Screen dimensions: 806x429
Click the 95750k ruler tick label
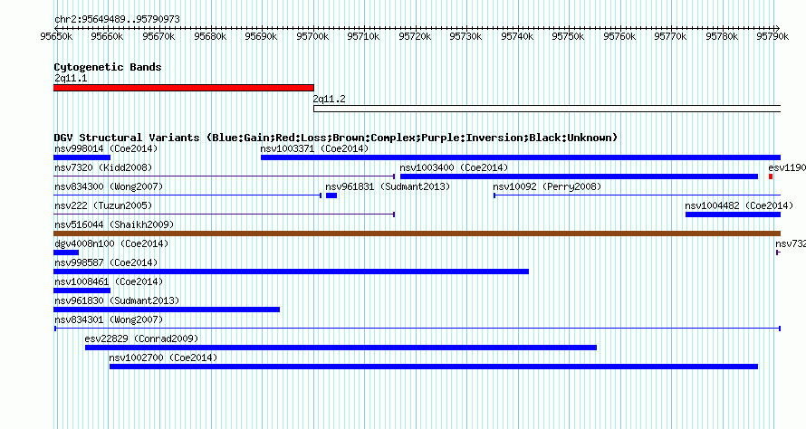point(568,36)
